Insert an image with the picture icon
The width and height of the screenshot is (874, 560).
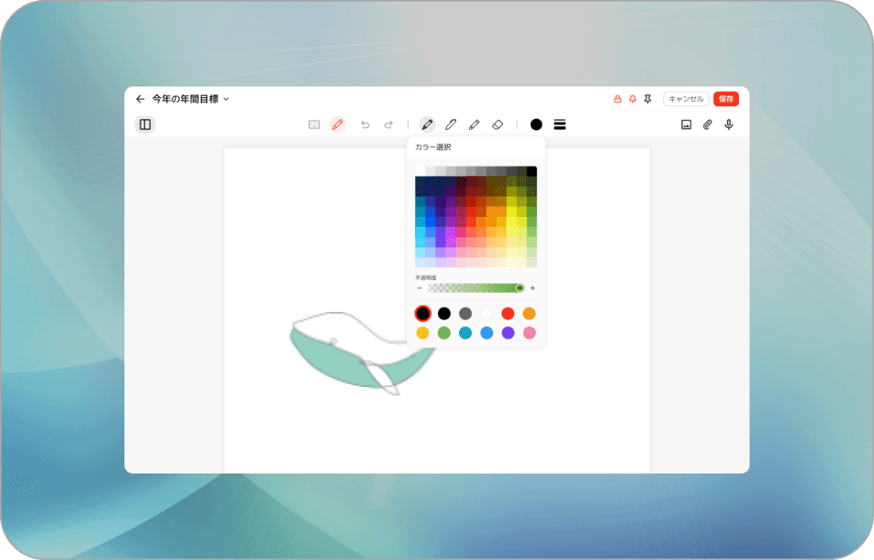pos(686,124)
